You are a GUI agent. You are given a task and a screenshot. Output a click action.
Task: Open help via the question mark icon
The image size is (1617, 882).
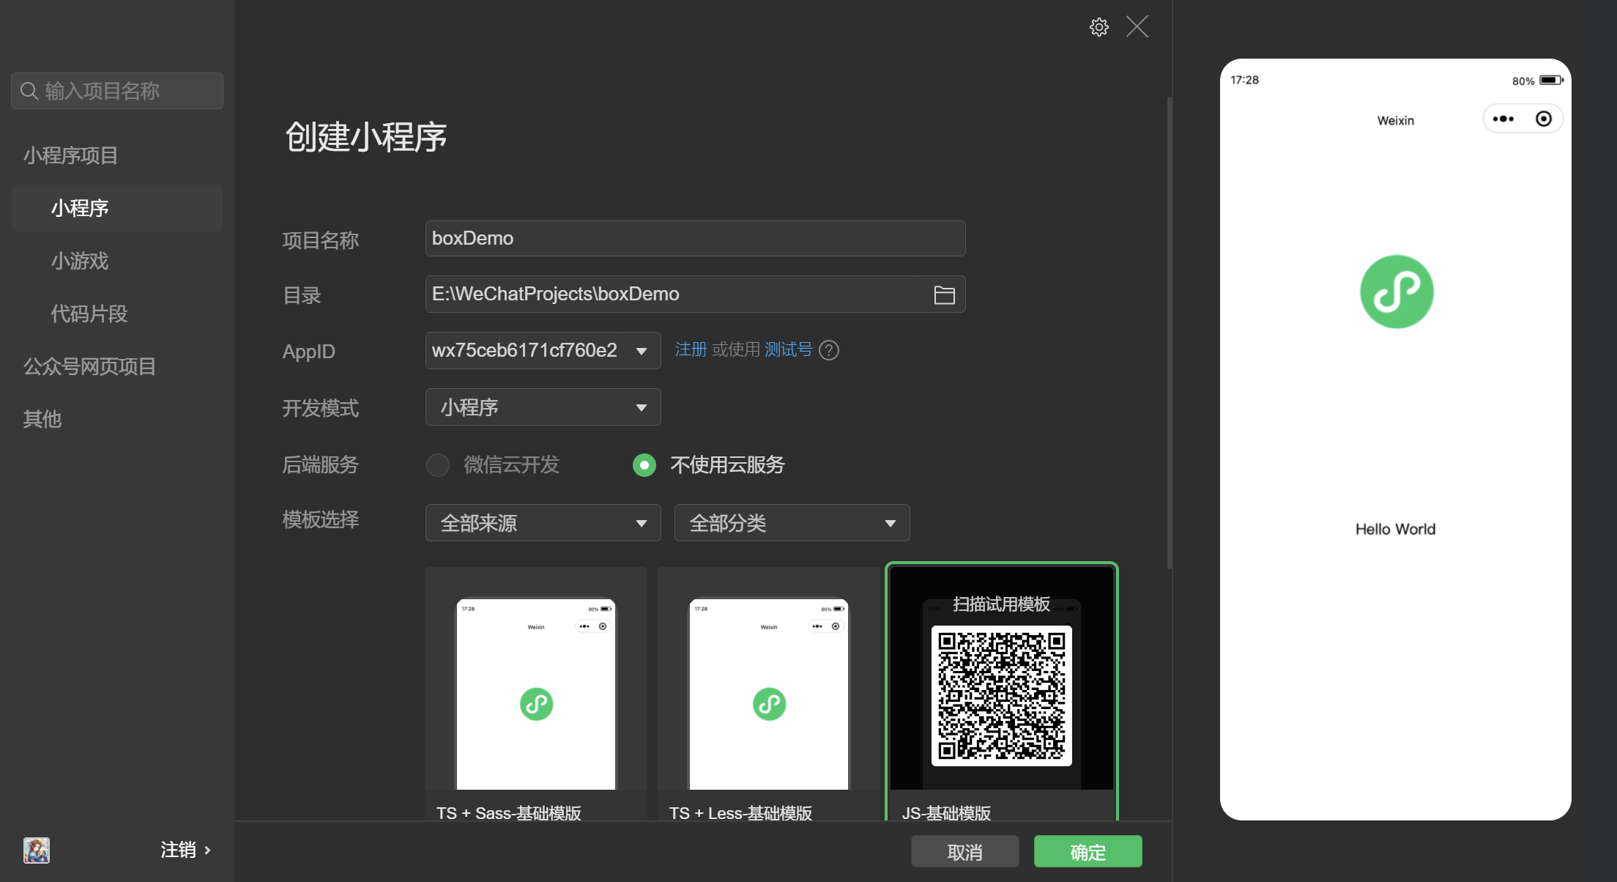pyautogui.click(x=829, y=350)
